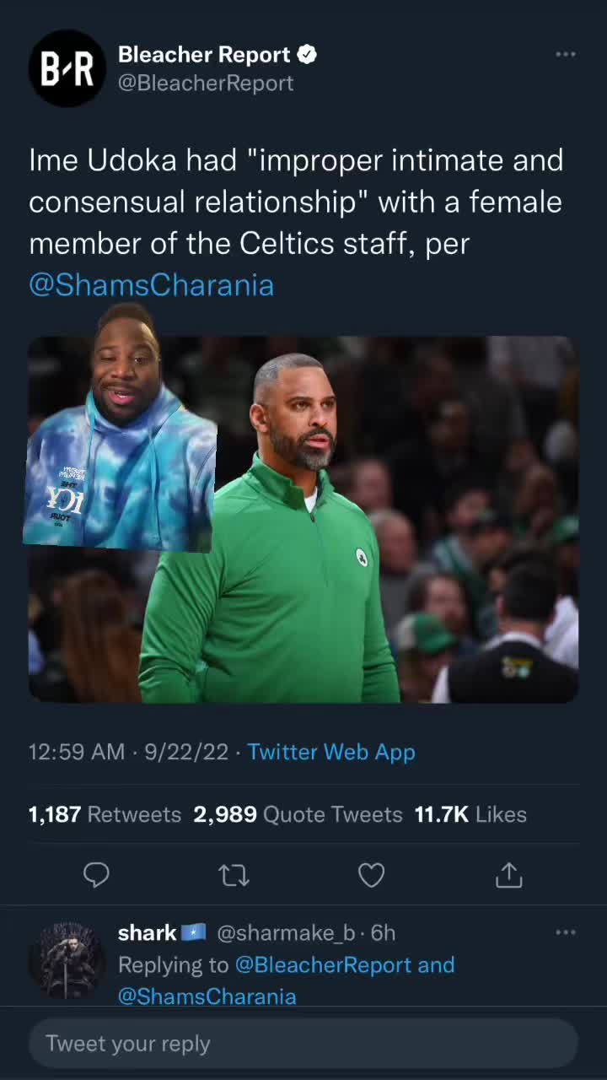Viewport: 607px width, 1080px height.
Task: Click shark's profile avatar
Action: [67, 961]
